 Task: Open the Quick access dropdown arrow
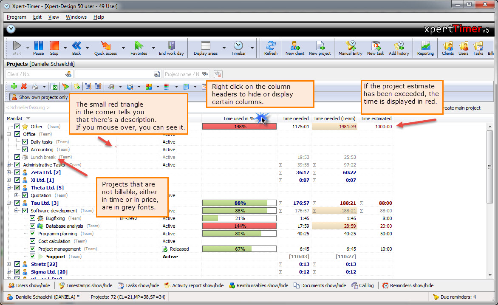[x=123, y=48]
